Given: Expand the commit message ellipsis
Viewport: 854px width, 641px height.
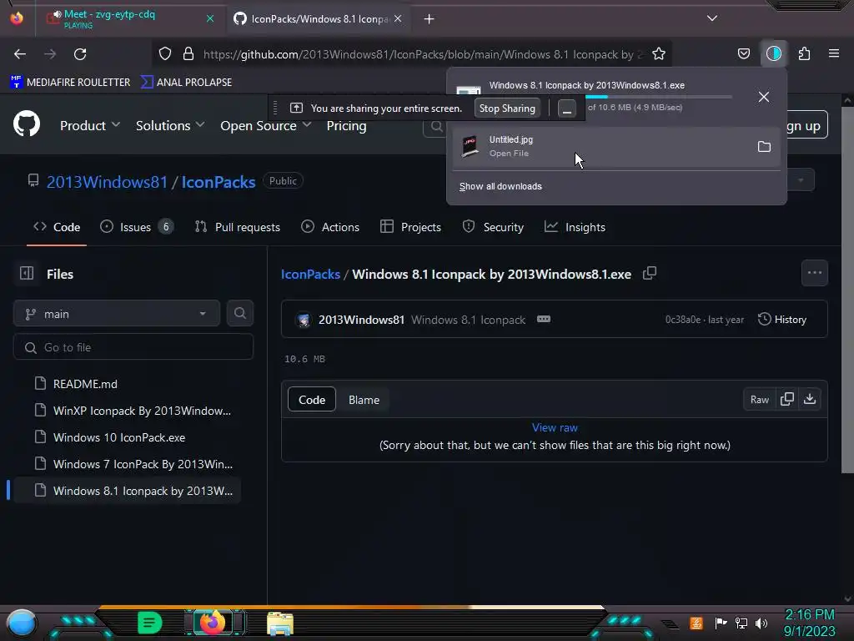Looking at the screenshot, I should [544, 320].
